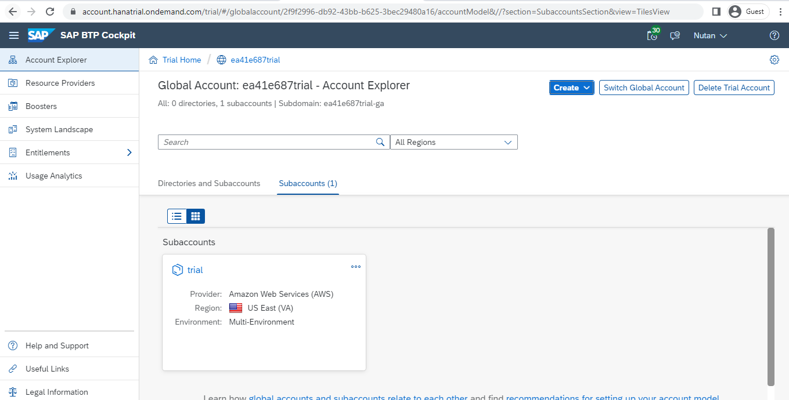Click the Subdomain ea41e687trial-ga text
The width and height of the screenshot is (789, 400).
(332, 104)
